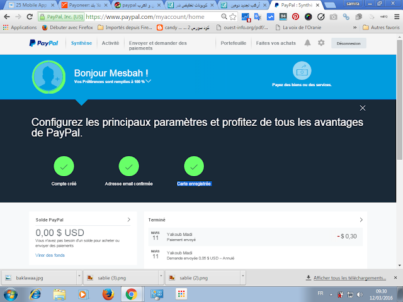Show more bookmarks with the » chevron
The height and width of the screenshot is (302, 403).
point(355,28)
